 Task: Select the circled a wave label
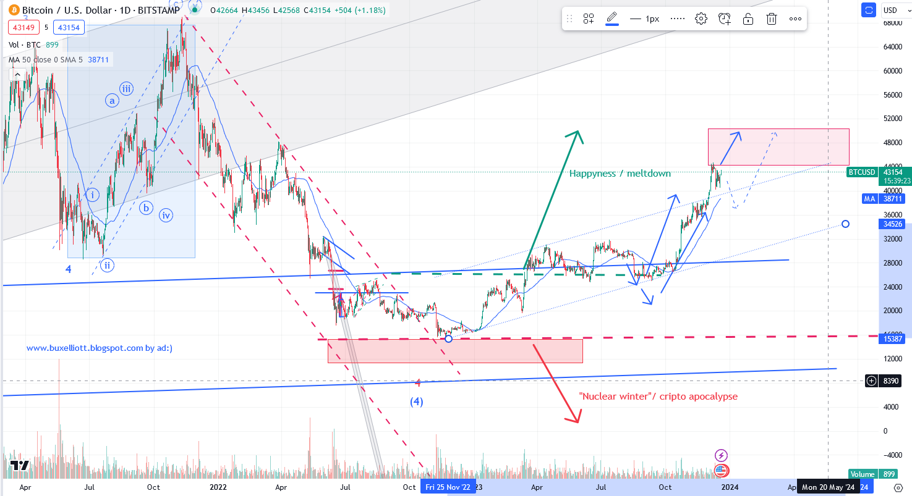point(112,100)
